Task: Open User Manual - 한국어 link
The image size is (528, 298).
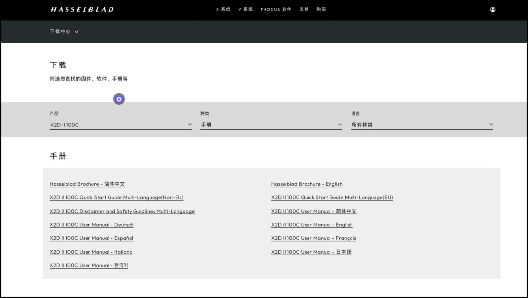Action: (x=89, y=265)
